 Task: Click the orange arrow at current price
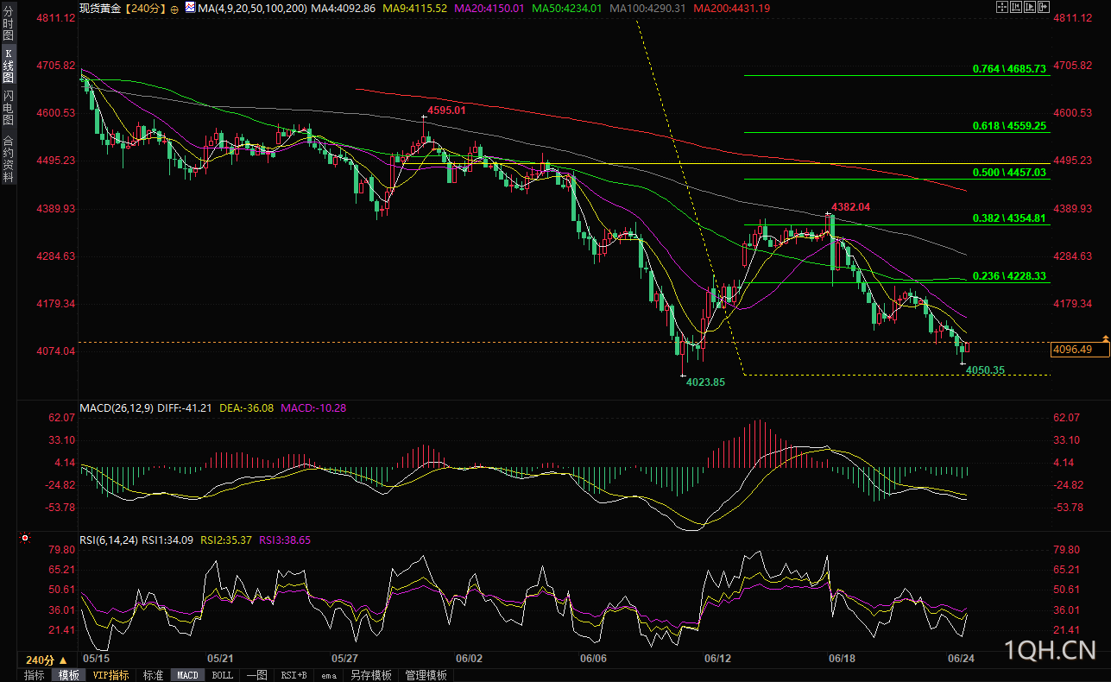pos(1106,336)
